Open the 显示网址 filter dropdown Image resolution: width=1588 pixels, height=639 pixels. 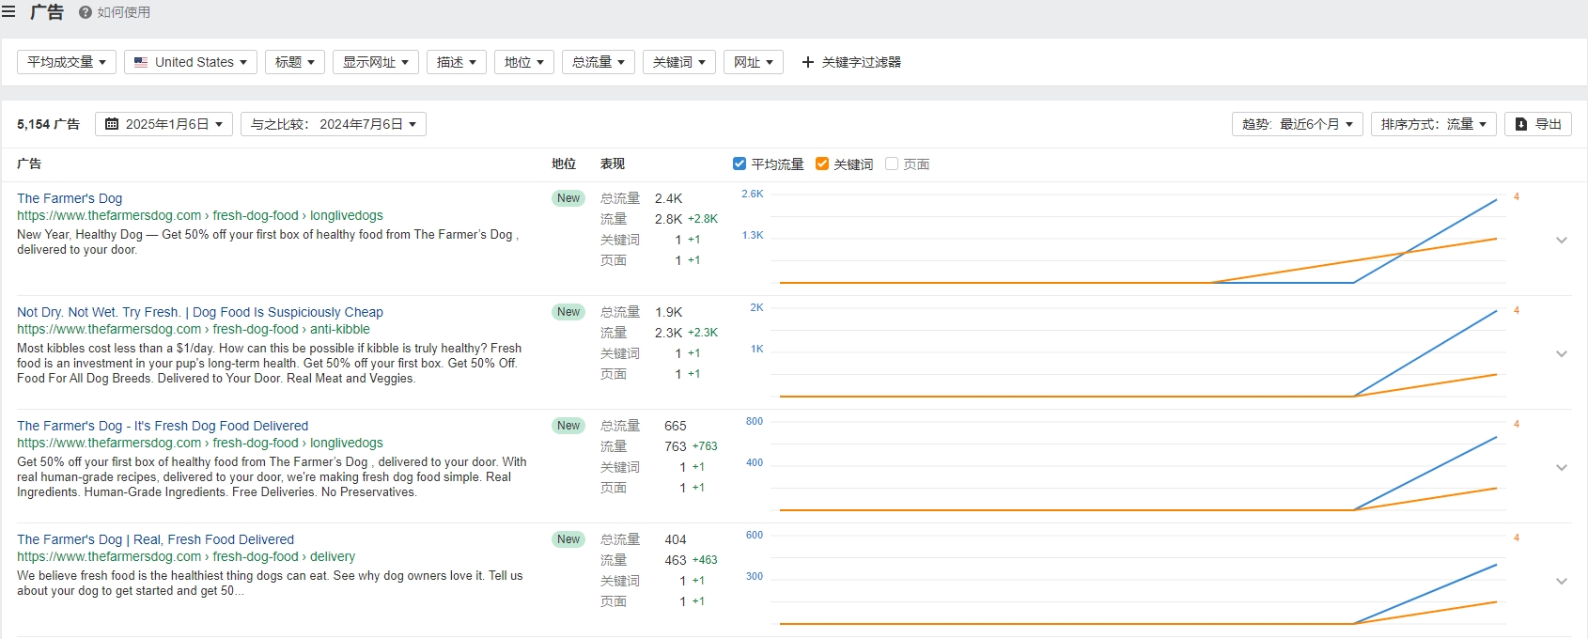point(376,62)
